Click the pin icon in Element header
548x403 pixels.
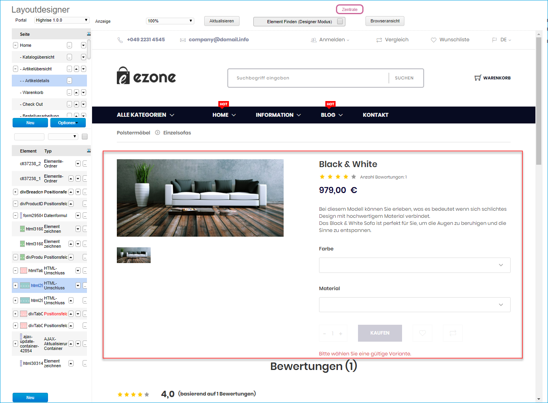pyautogui.click(x=89, y=151)
